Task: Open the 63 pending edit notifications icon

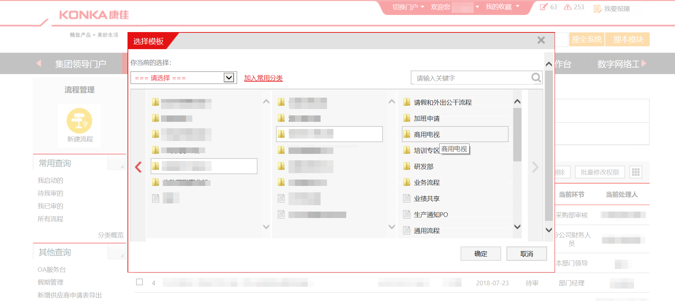Action: (544, 7)
